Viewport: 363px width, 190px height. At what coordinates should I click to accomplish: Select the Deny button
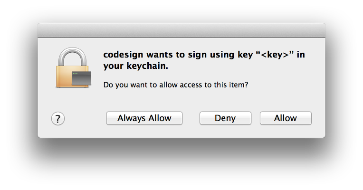click(x=225, y=118)
